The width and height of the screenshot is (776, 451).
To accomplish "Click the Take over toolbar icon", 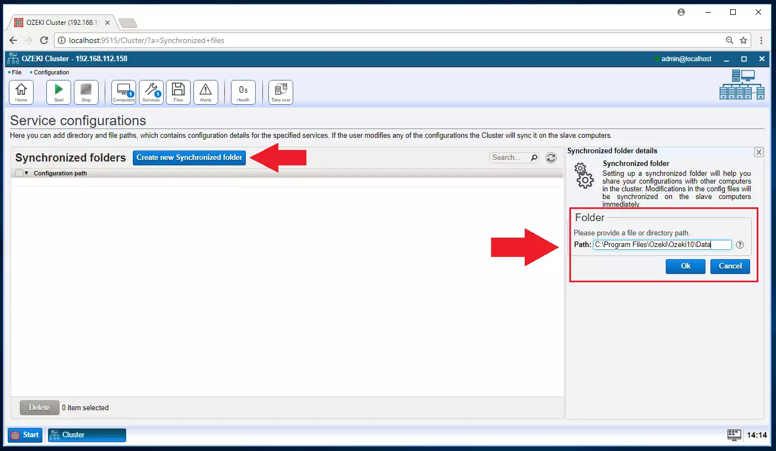I will (x=281, y=92).
